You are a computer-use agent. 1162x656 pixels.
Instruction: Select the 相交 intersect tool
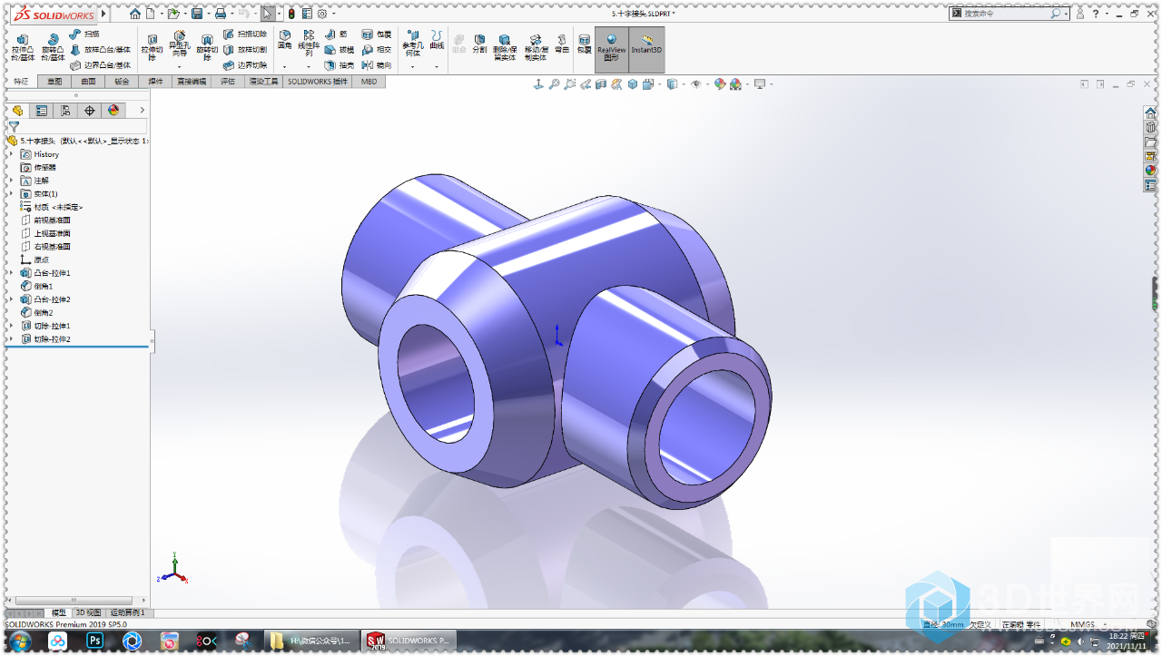pos(377,50)
